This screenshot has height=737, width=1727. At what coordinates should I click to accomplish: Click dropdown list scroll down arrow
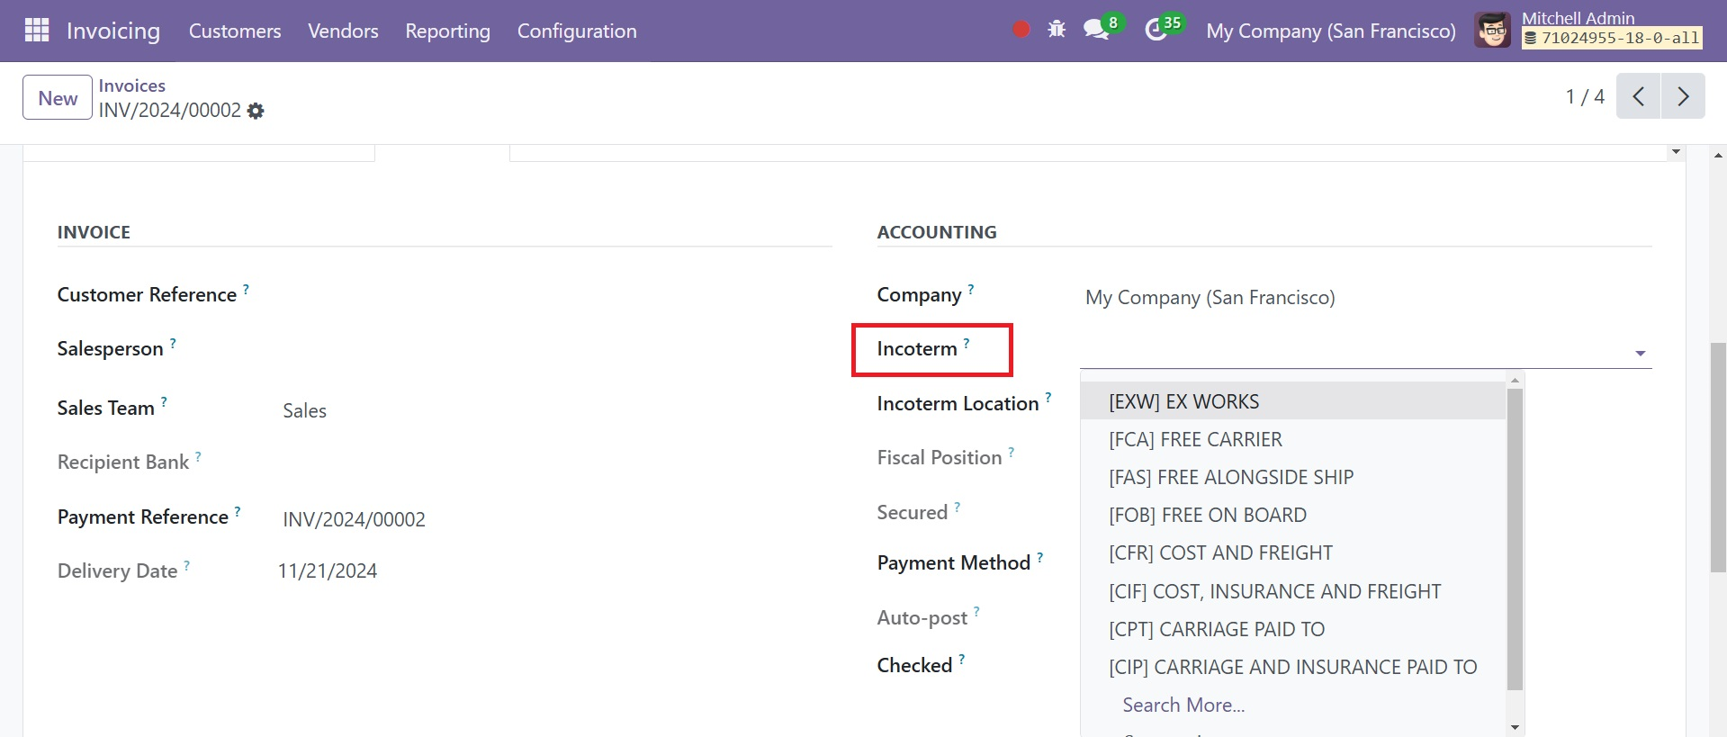(1515, 727)
